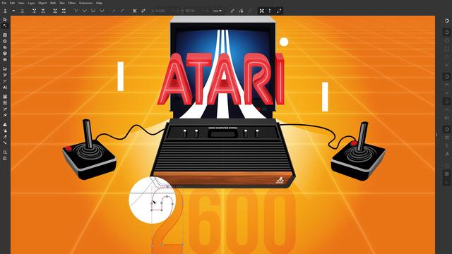Image resolution: width=452 pixels, height=254 pixels.
Task: Make selected nodes symmetric
Action: click(93, 11)
